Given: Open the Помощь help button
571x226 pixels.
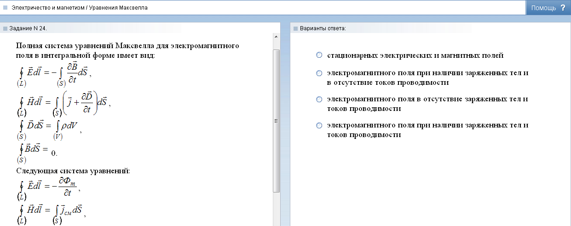Looking at the screenshot, I should [x=548, y=8].
